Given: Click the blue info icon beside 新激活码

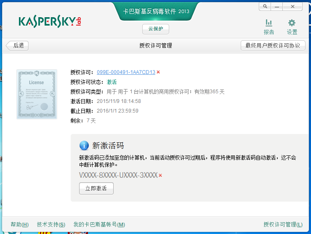Looking at the screenshot, I should pyautogui.click(x=84, y=146).
